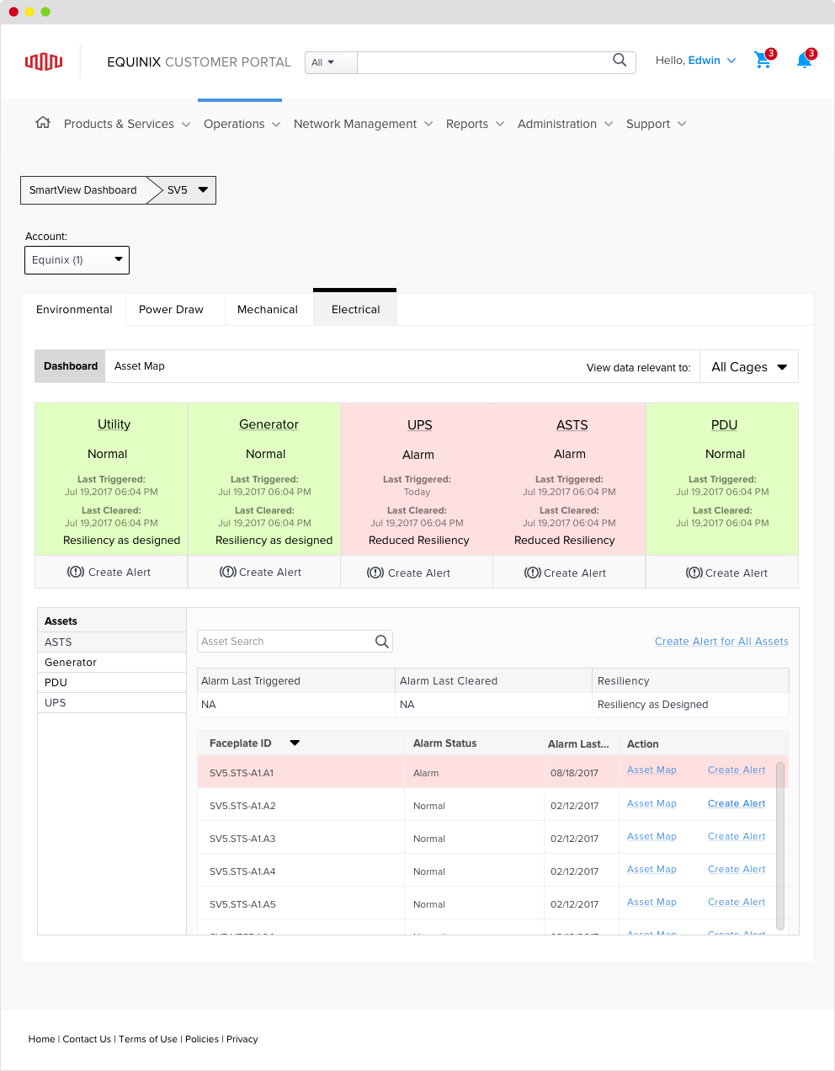Open the Privacy footer link
The width and height of the screenshot is (835, 1071).
pos(242,1039)
